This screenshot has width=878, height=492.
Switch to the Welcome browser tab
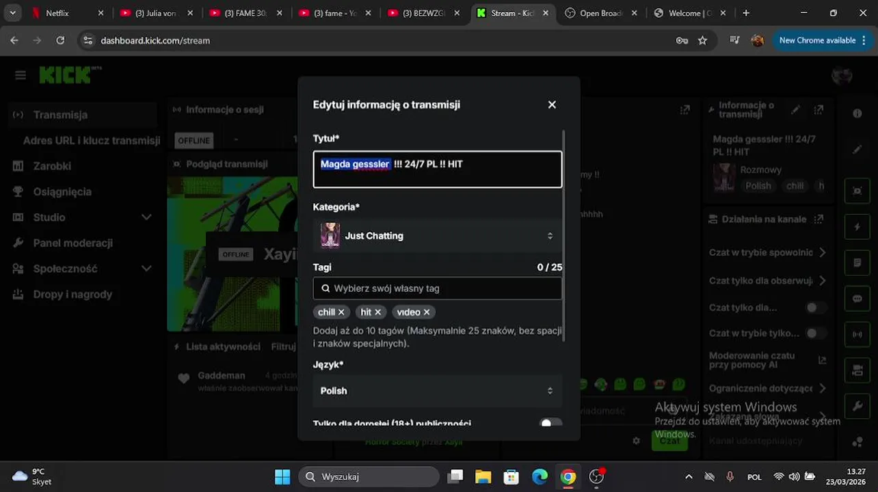tap(689, 13)
